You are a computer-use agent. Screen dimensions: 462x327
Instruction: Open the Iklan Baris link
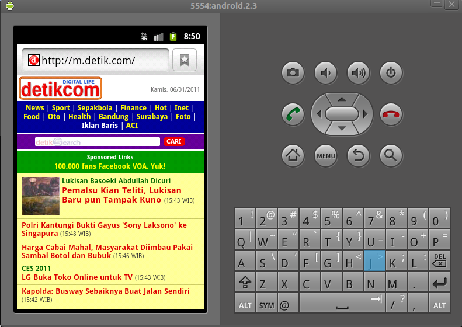point(100,126)
